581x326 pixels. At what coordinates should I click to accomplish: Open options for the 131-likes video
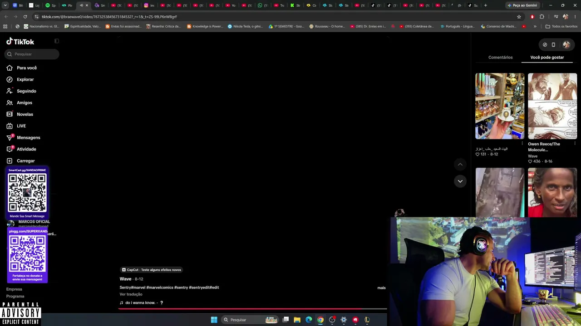coord(522,144)
